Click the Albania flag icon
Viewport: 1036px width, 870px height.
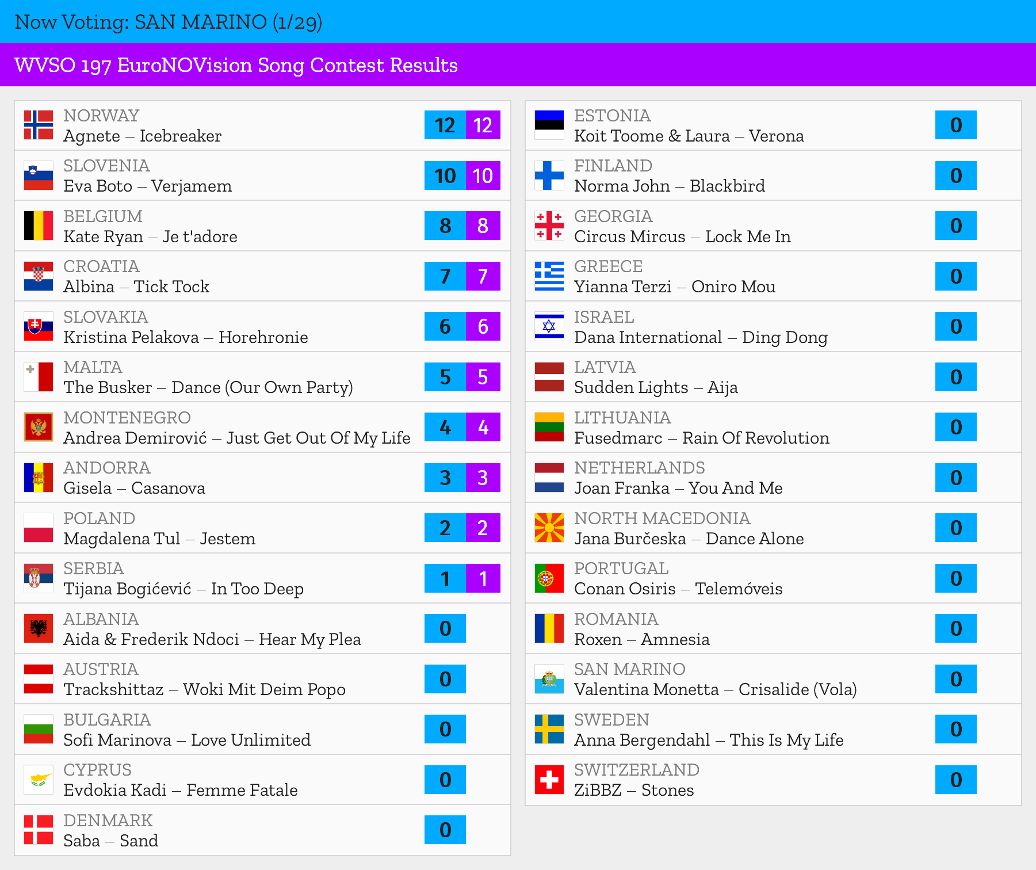click(x=39, y=628)
